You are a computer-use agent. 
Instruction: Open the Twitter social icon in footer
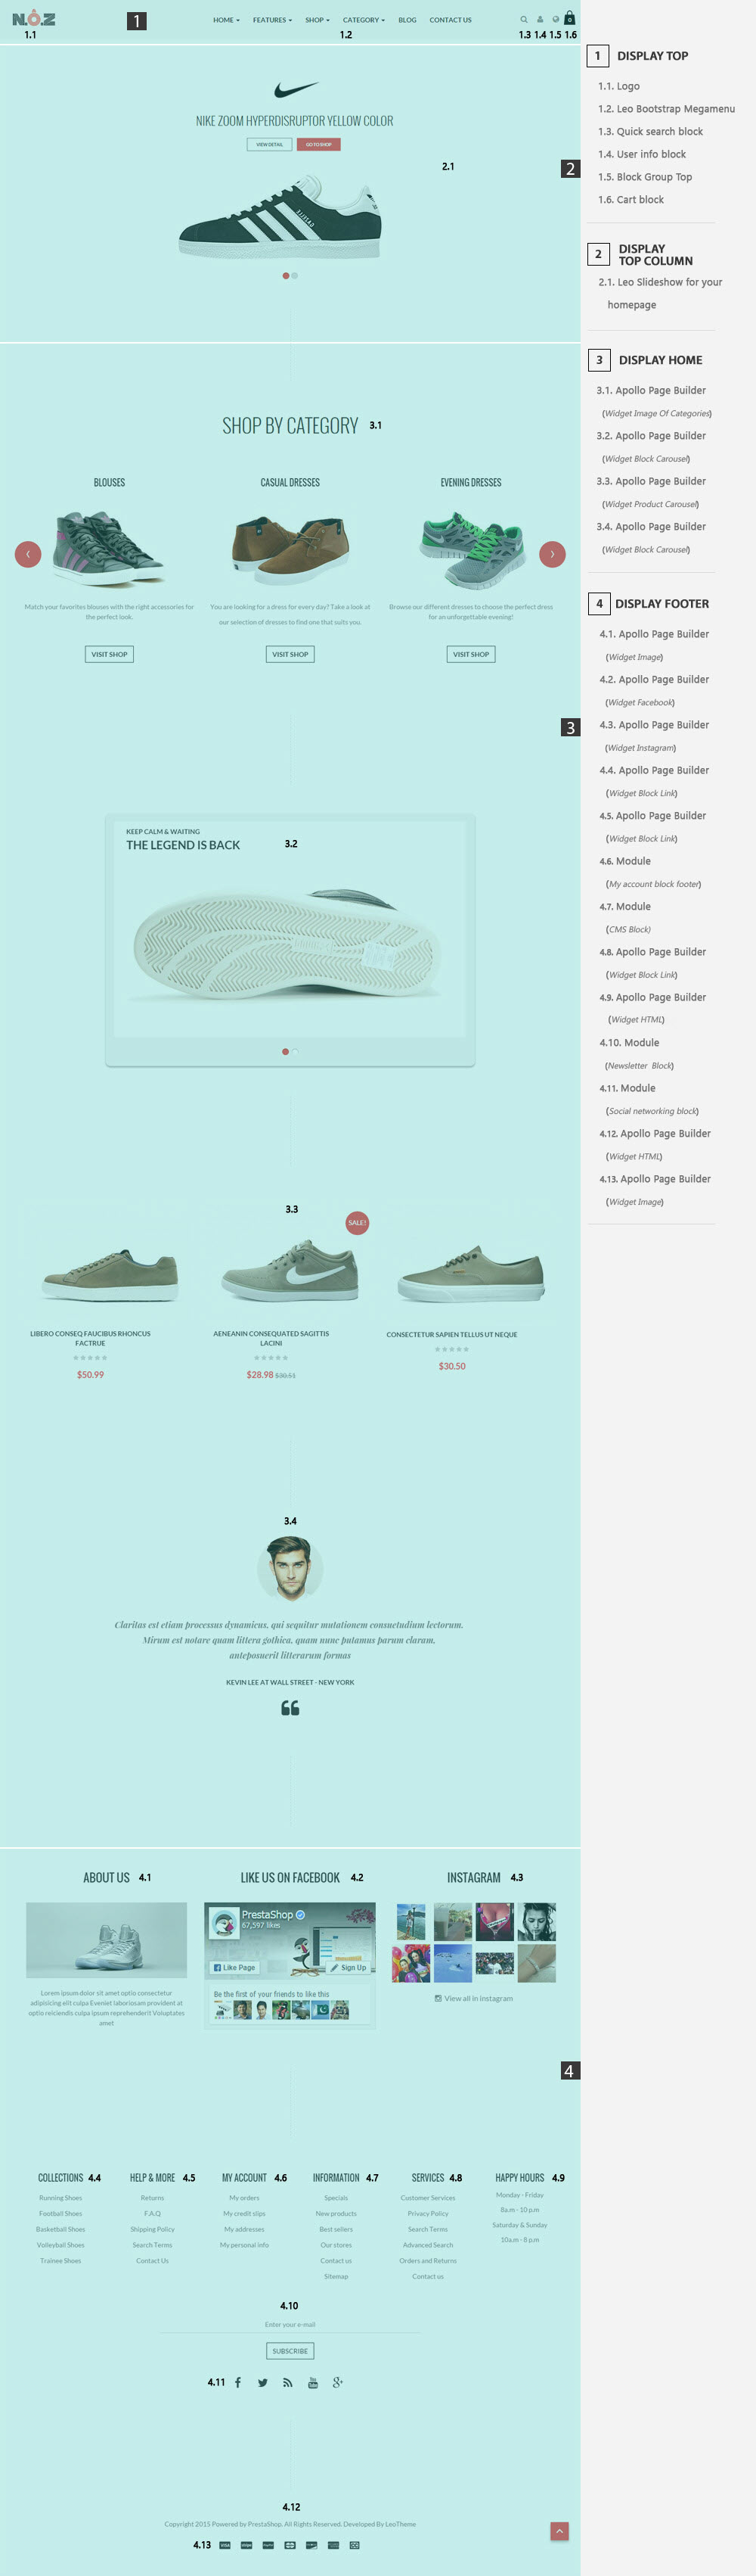click(262, 2383)
